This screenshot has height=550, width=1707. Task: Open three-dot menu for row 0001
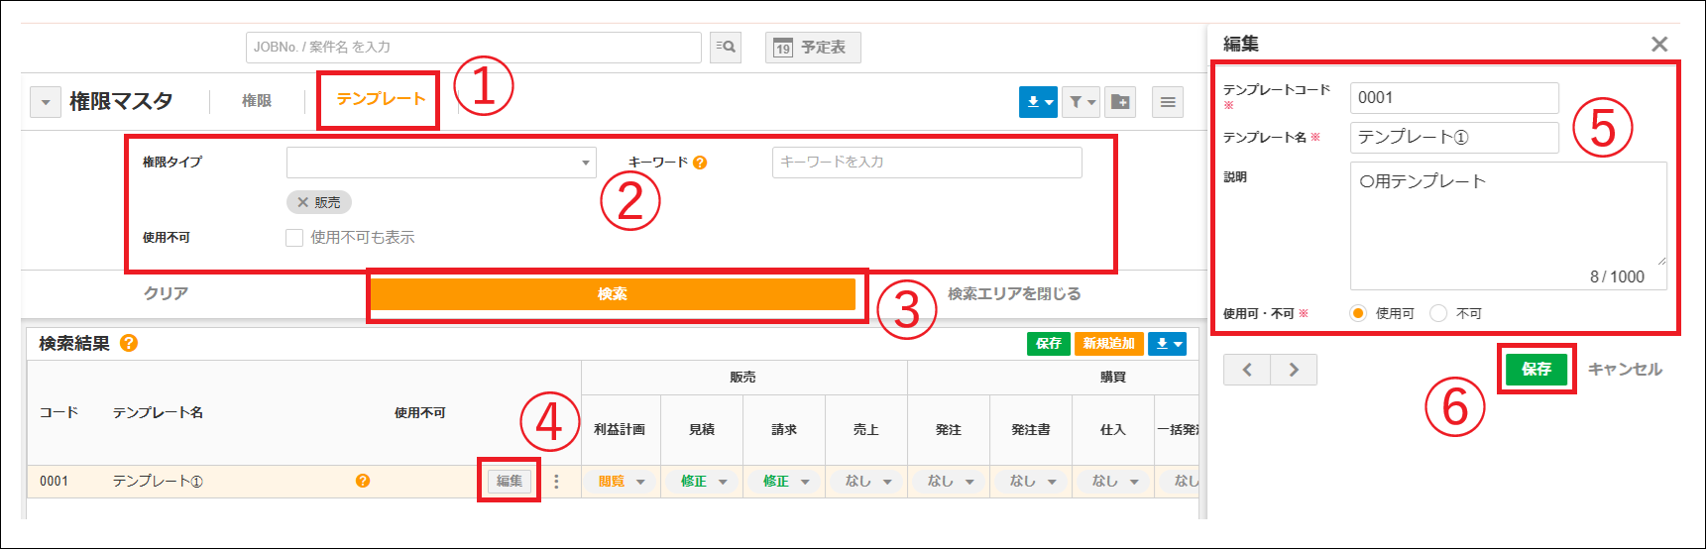coord(556,482)
